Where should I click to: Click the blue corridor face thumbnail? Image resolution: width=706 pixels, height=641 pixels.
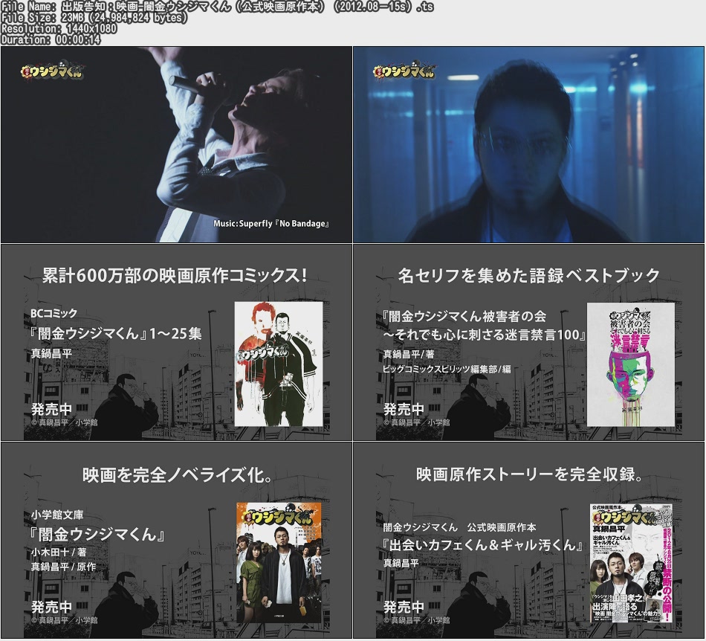[x=528, y=144]
